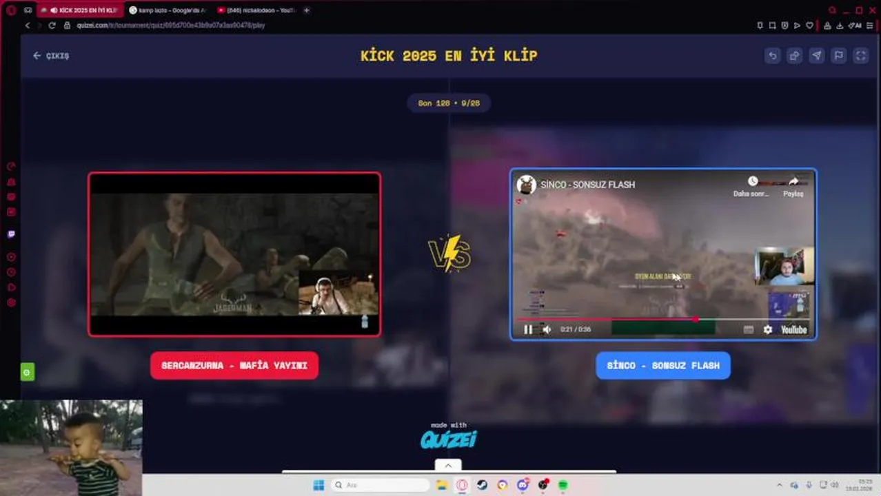Click the browser back arrow
The height and width of the screenshot is (496, 881).
[x=28, y=25]
